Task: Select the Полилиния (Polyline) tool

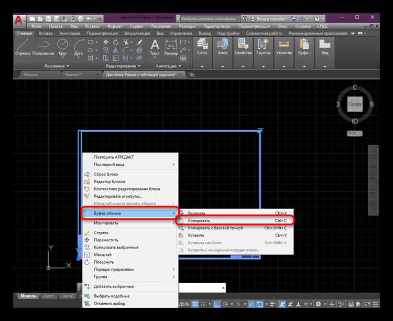Action: tap(43, 47)
